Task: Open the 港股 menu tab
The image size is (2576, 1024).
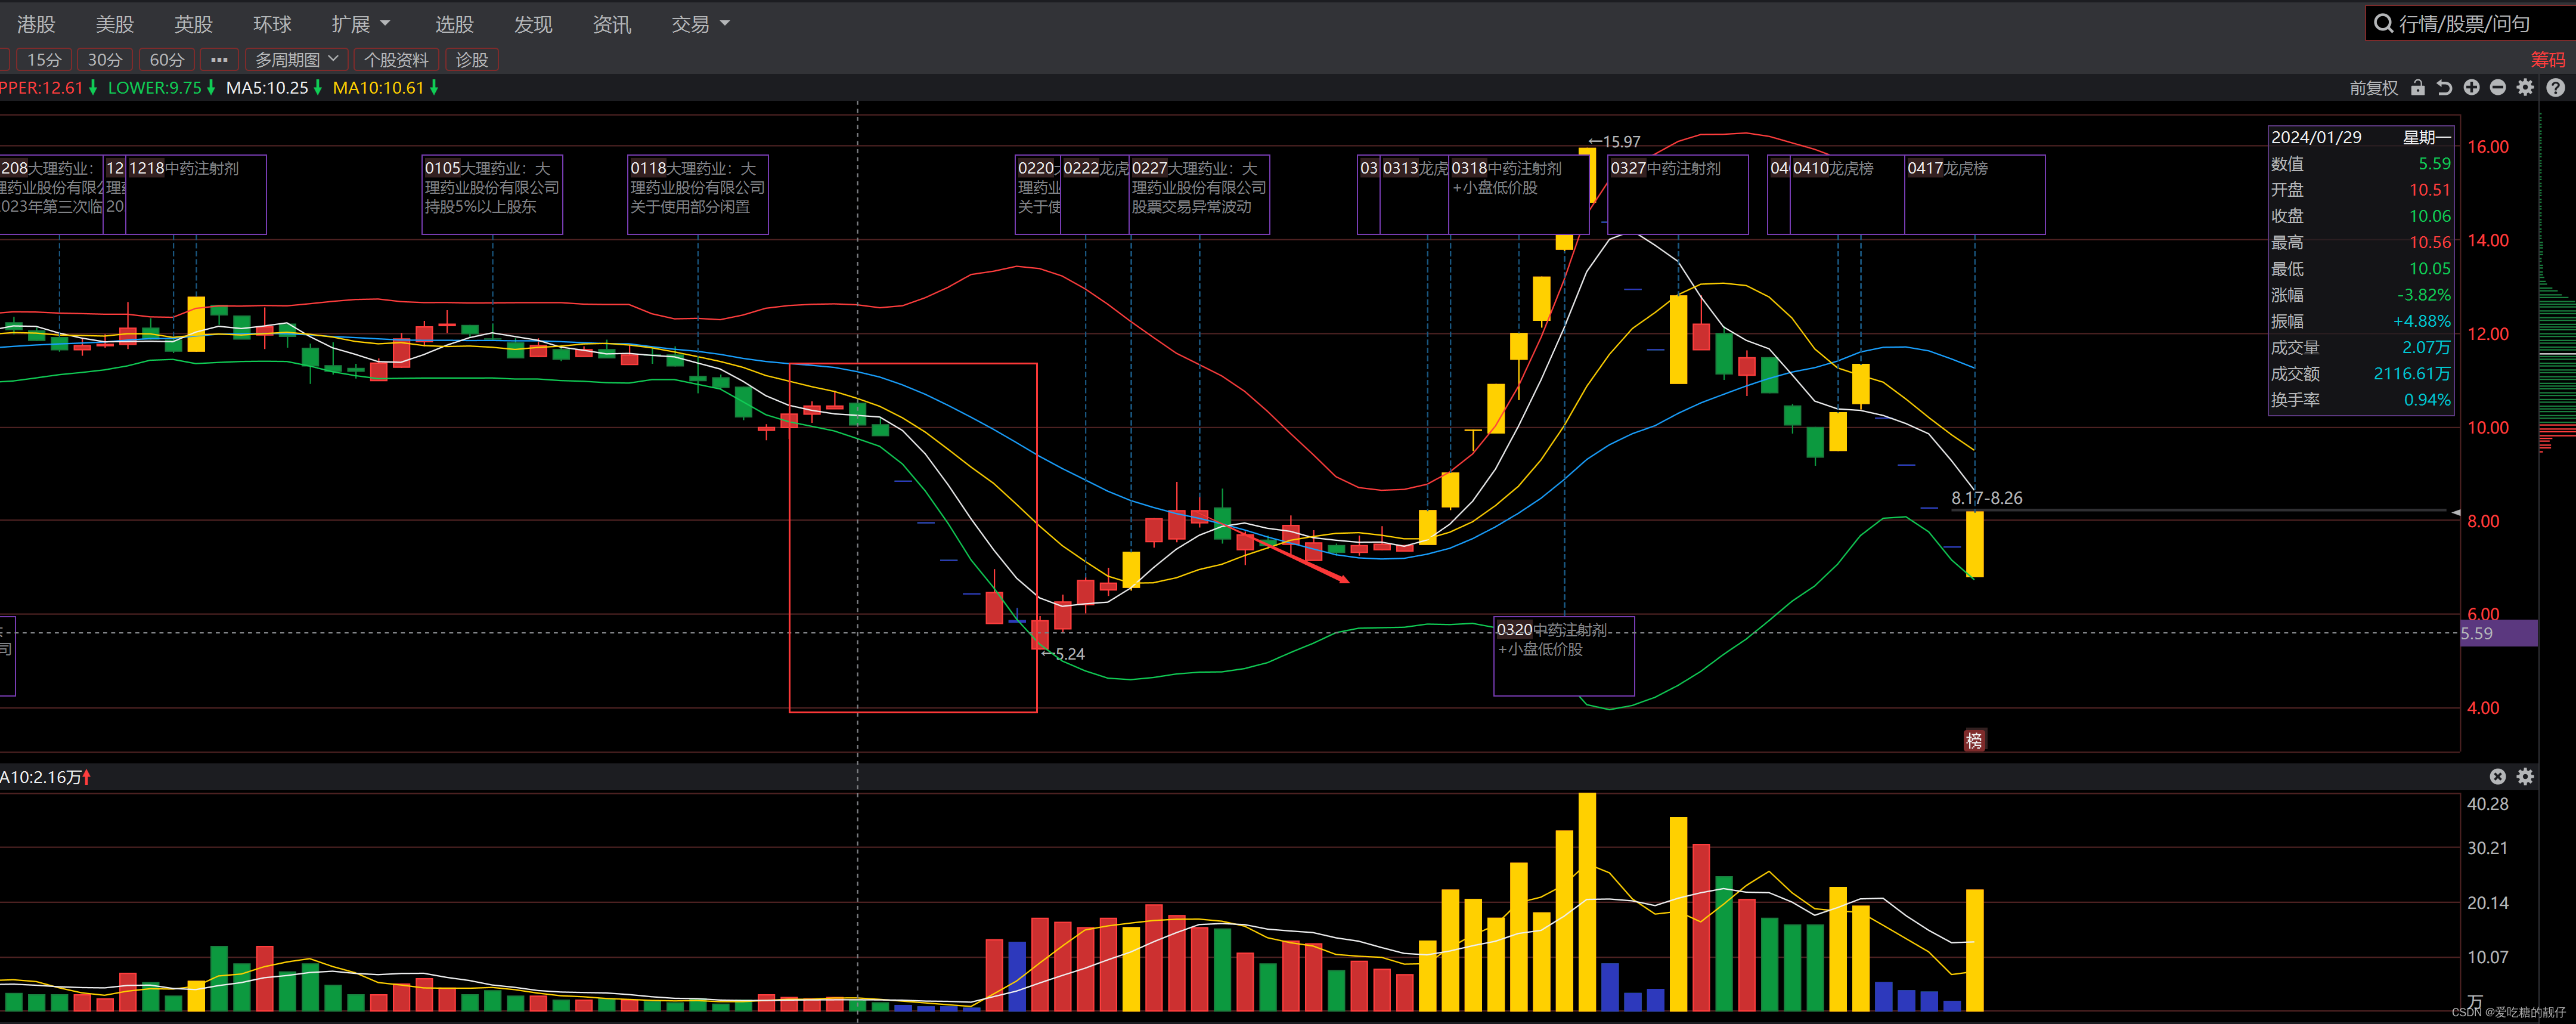Action: coord(36,24)
